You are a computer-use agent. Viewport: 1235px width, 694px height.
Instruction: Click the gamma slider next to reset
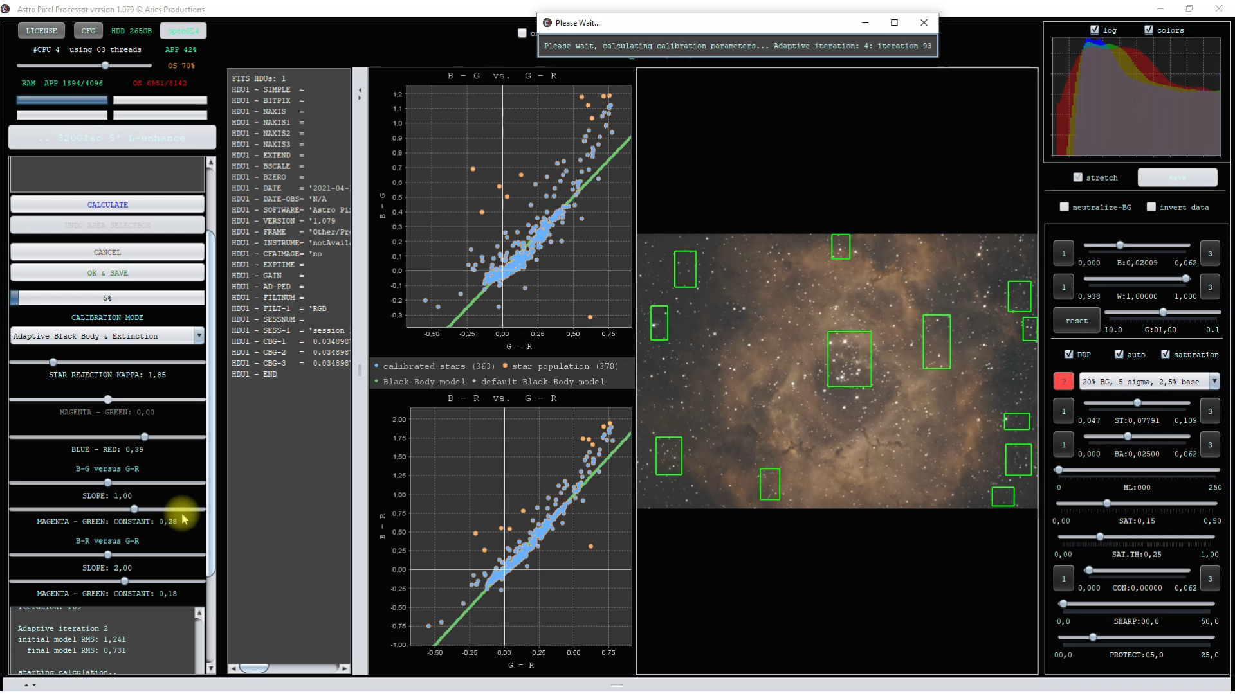point(1163,312)
